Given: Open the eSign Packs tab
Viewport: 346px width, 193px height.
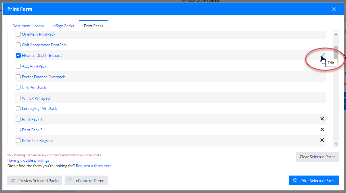Looking at the screenshot, I should [64, 26].
